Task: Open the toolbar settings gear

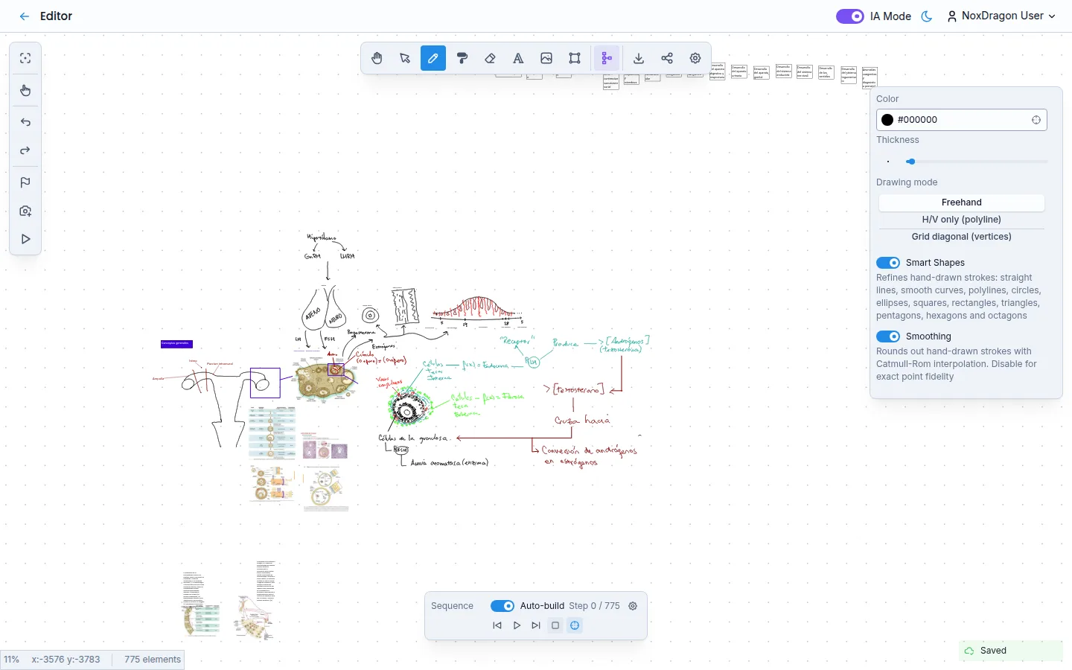Action: point(695,58)
